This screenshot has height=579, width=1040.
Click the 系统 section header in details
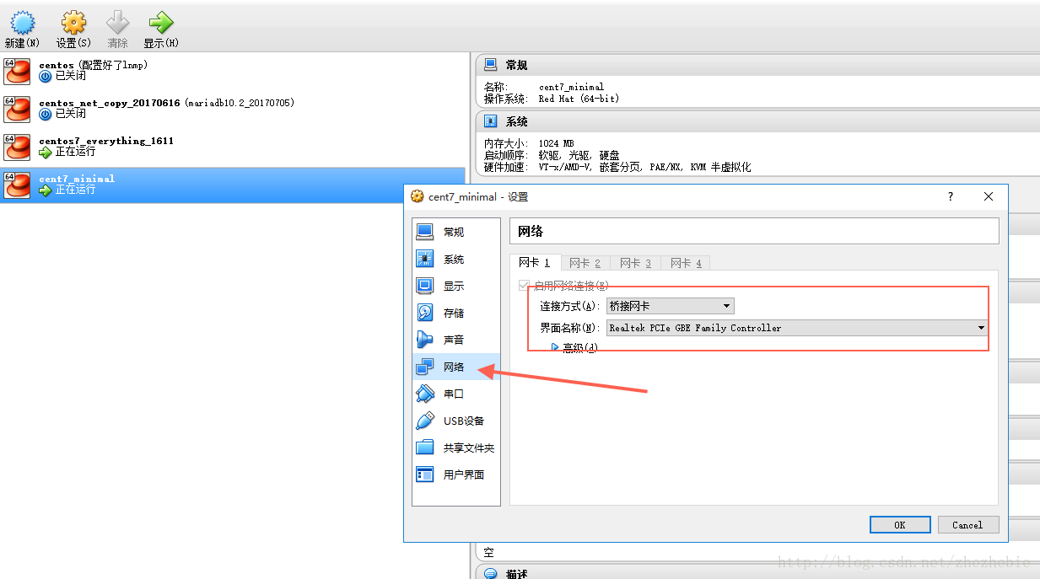[x=757, y=121]
